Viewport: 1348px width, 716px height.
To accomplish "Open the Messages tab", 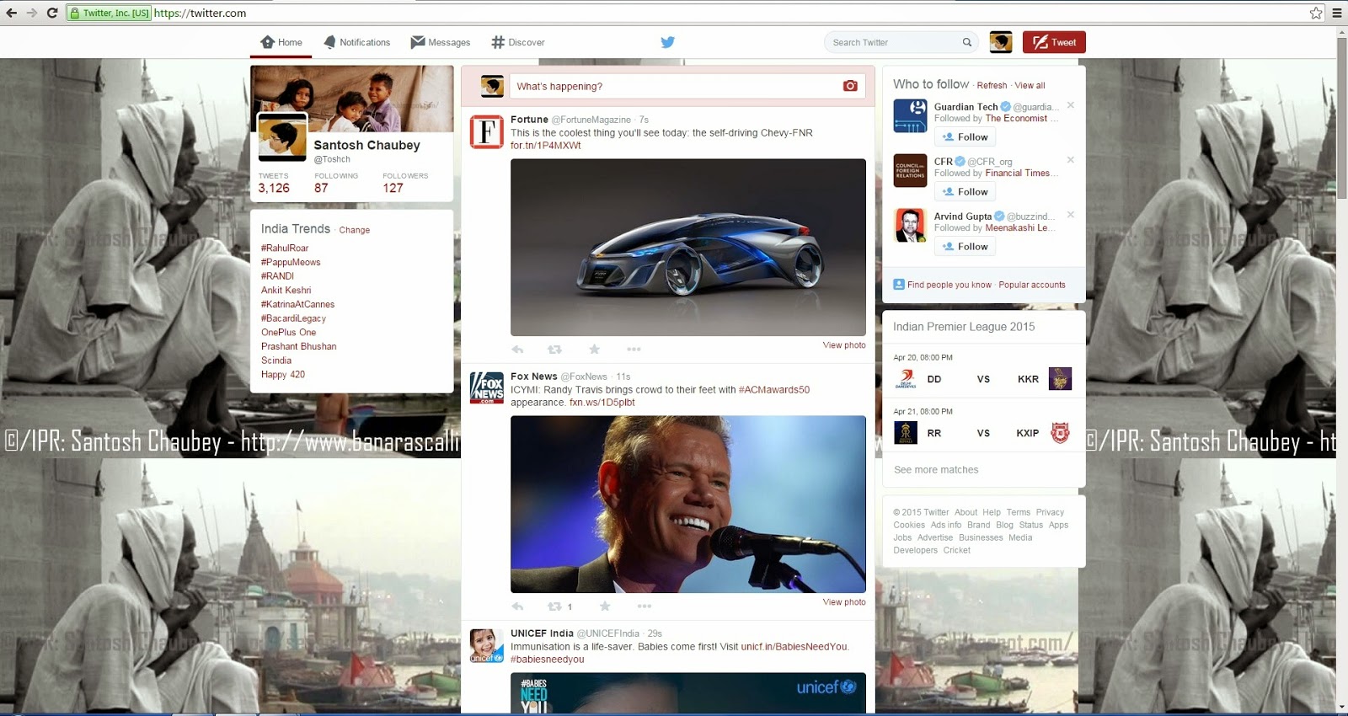I will click(x=440, y=42).
